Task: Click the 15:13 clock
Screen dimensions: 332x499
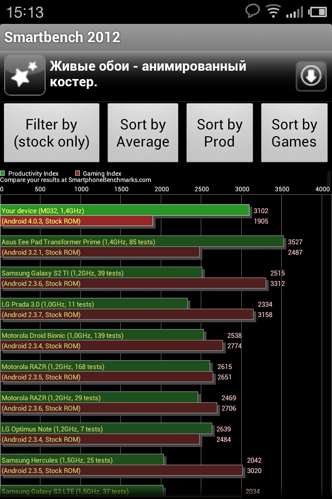Action: pyautogui.click(x=25, y=12)
